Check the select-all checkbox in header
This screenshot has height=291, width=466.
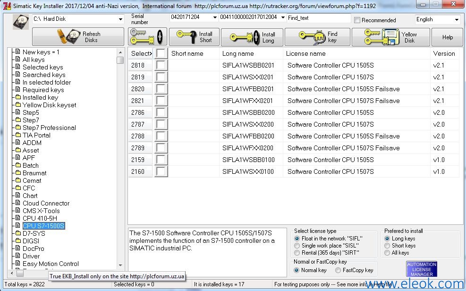[161, 53]
